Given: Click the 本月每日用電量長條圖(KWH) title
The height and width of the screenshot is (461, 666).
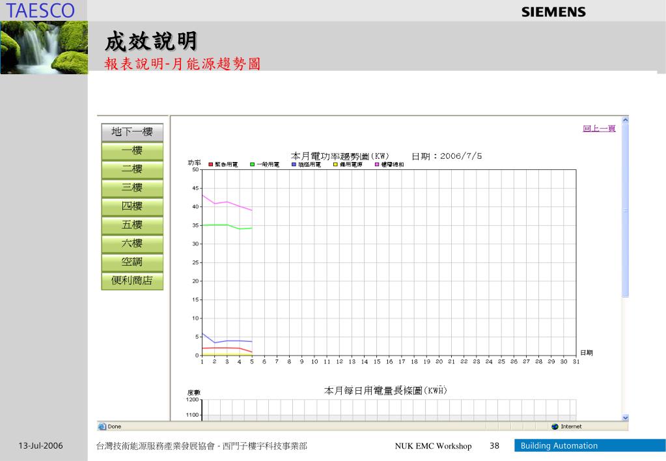Looking at the screenshot, I should point(385,390).
